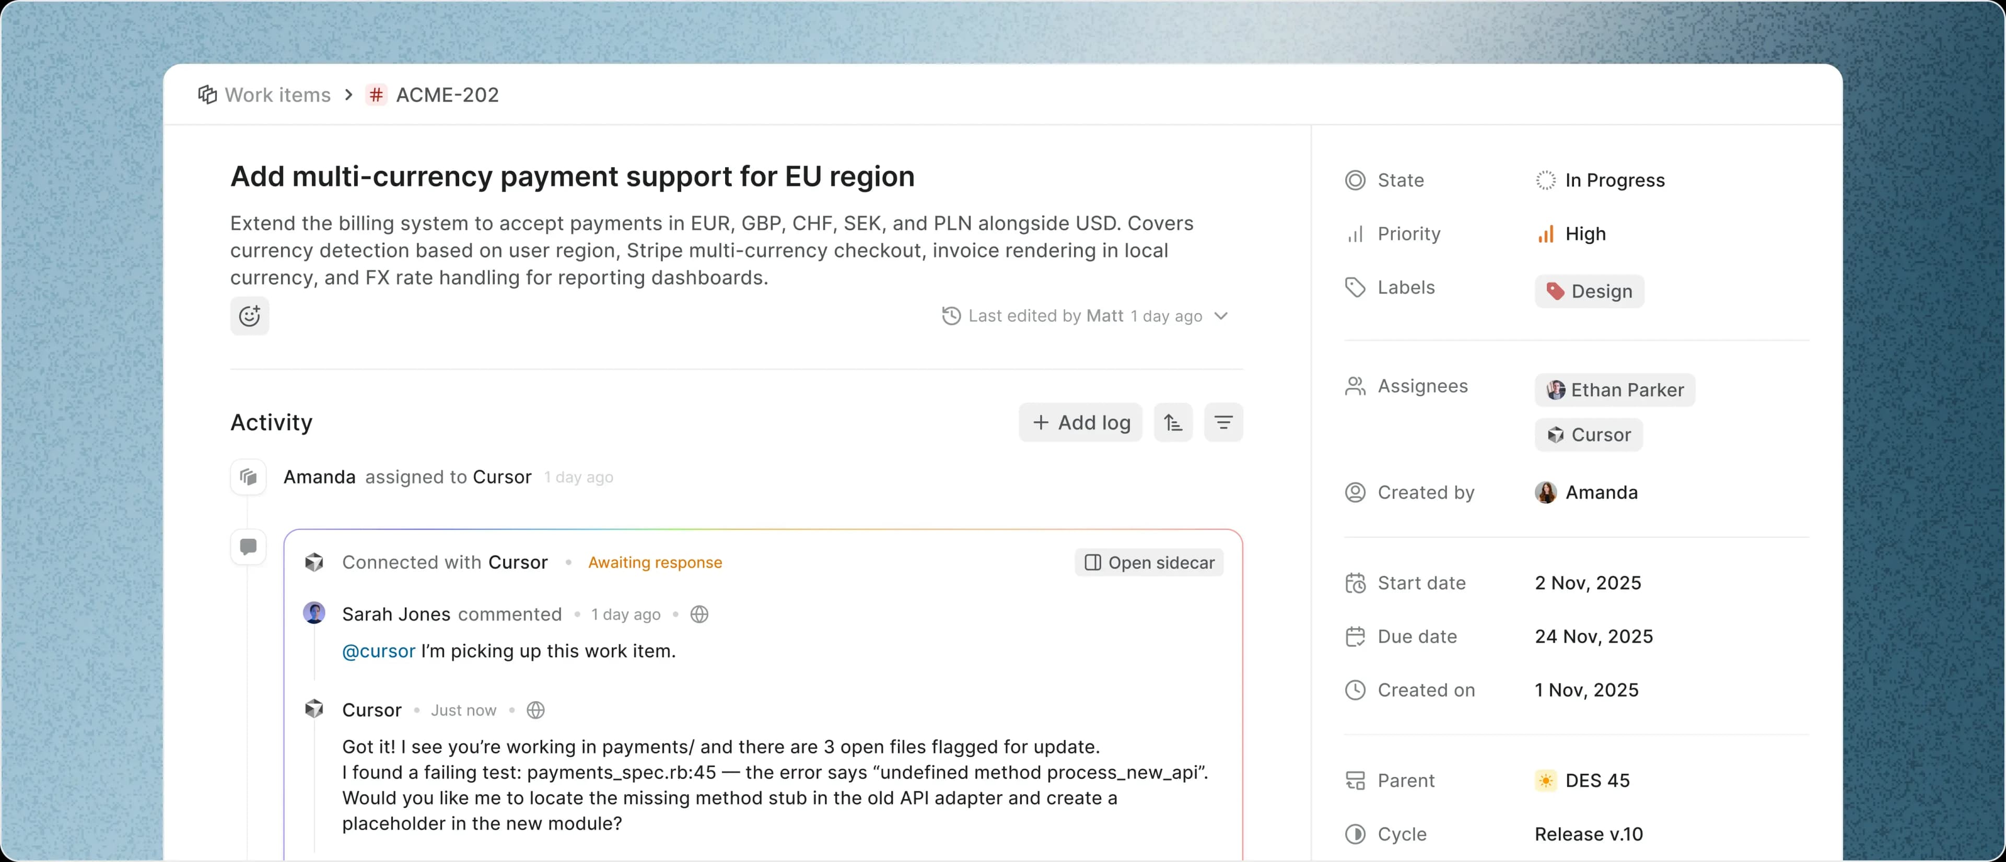Click the add emoji reaction icon
Screen dimensions: 2006x862
pos(249,316)
